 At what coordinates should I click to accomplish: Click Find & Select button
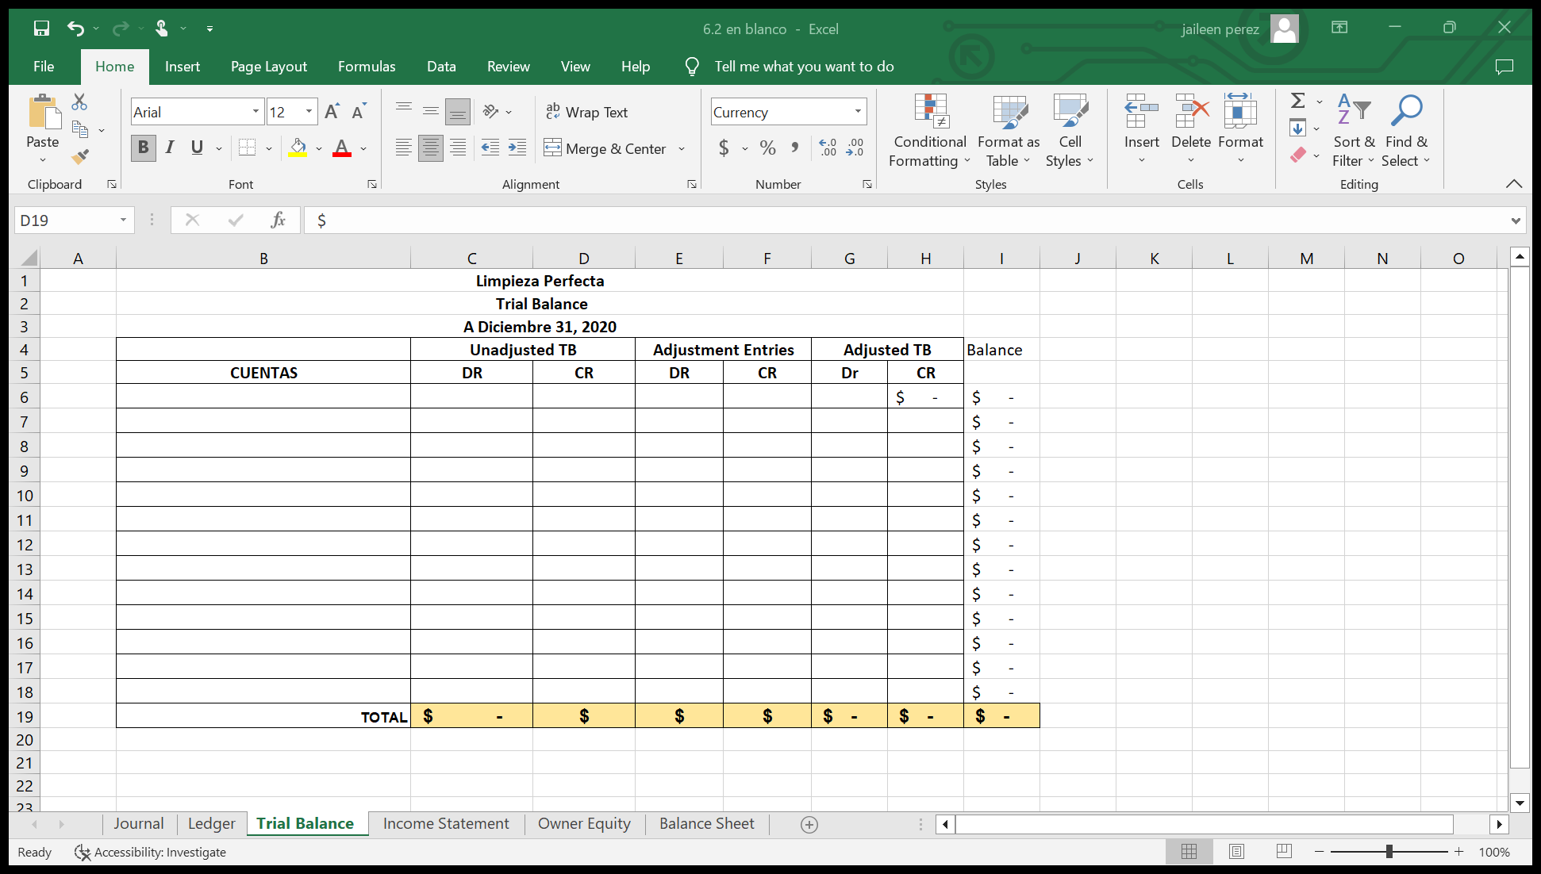(1406, 131)
